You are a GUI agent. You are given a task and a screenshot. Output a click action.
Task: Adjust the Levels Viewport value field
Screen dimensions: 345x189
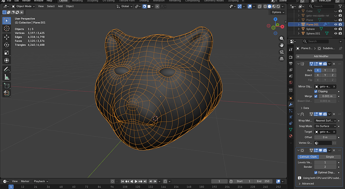pyautogui.click(x=325, y=162)
